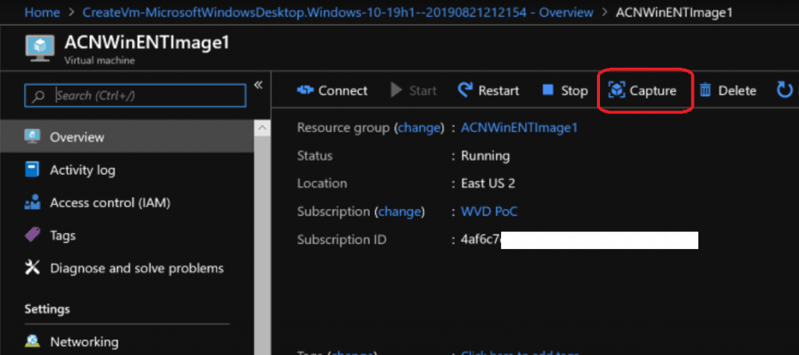Screen dimensions: 799x355
Task: Click the Location field label
Action: coord(322,184)
